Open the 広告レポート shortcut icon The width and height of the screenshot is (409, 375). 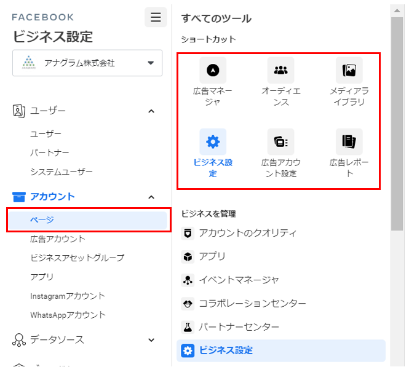(x=349, y=142)
